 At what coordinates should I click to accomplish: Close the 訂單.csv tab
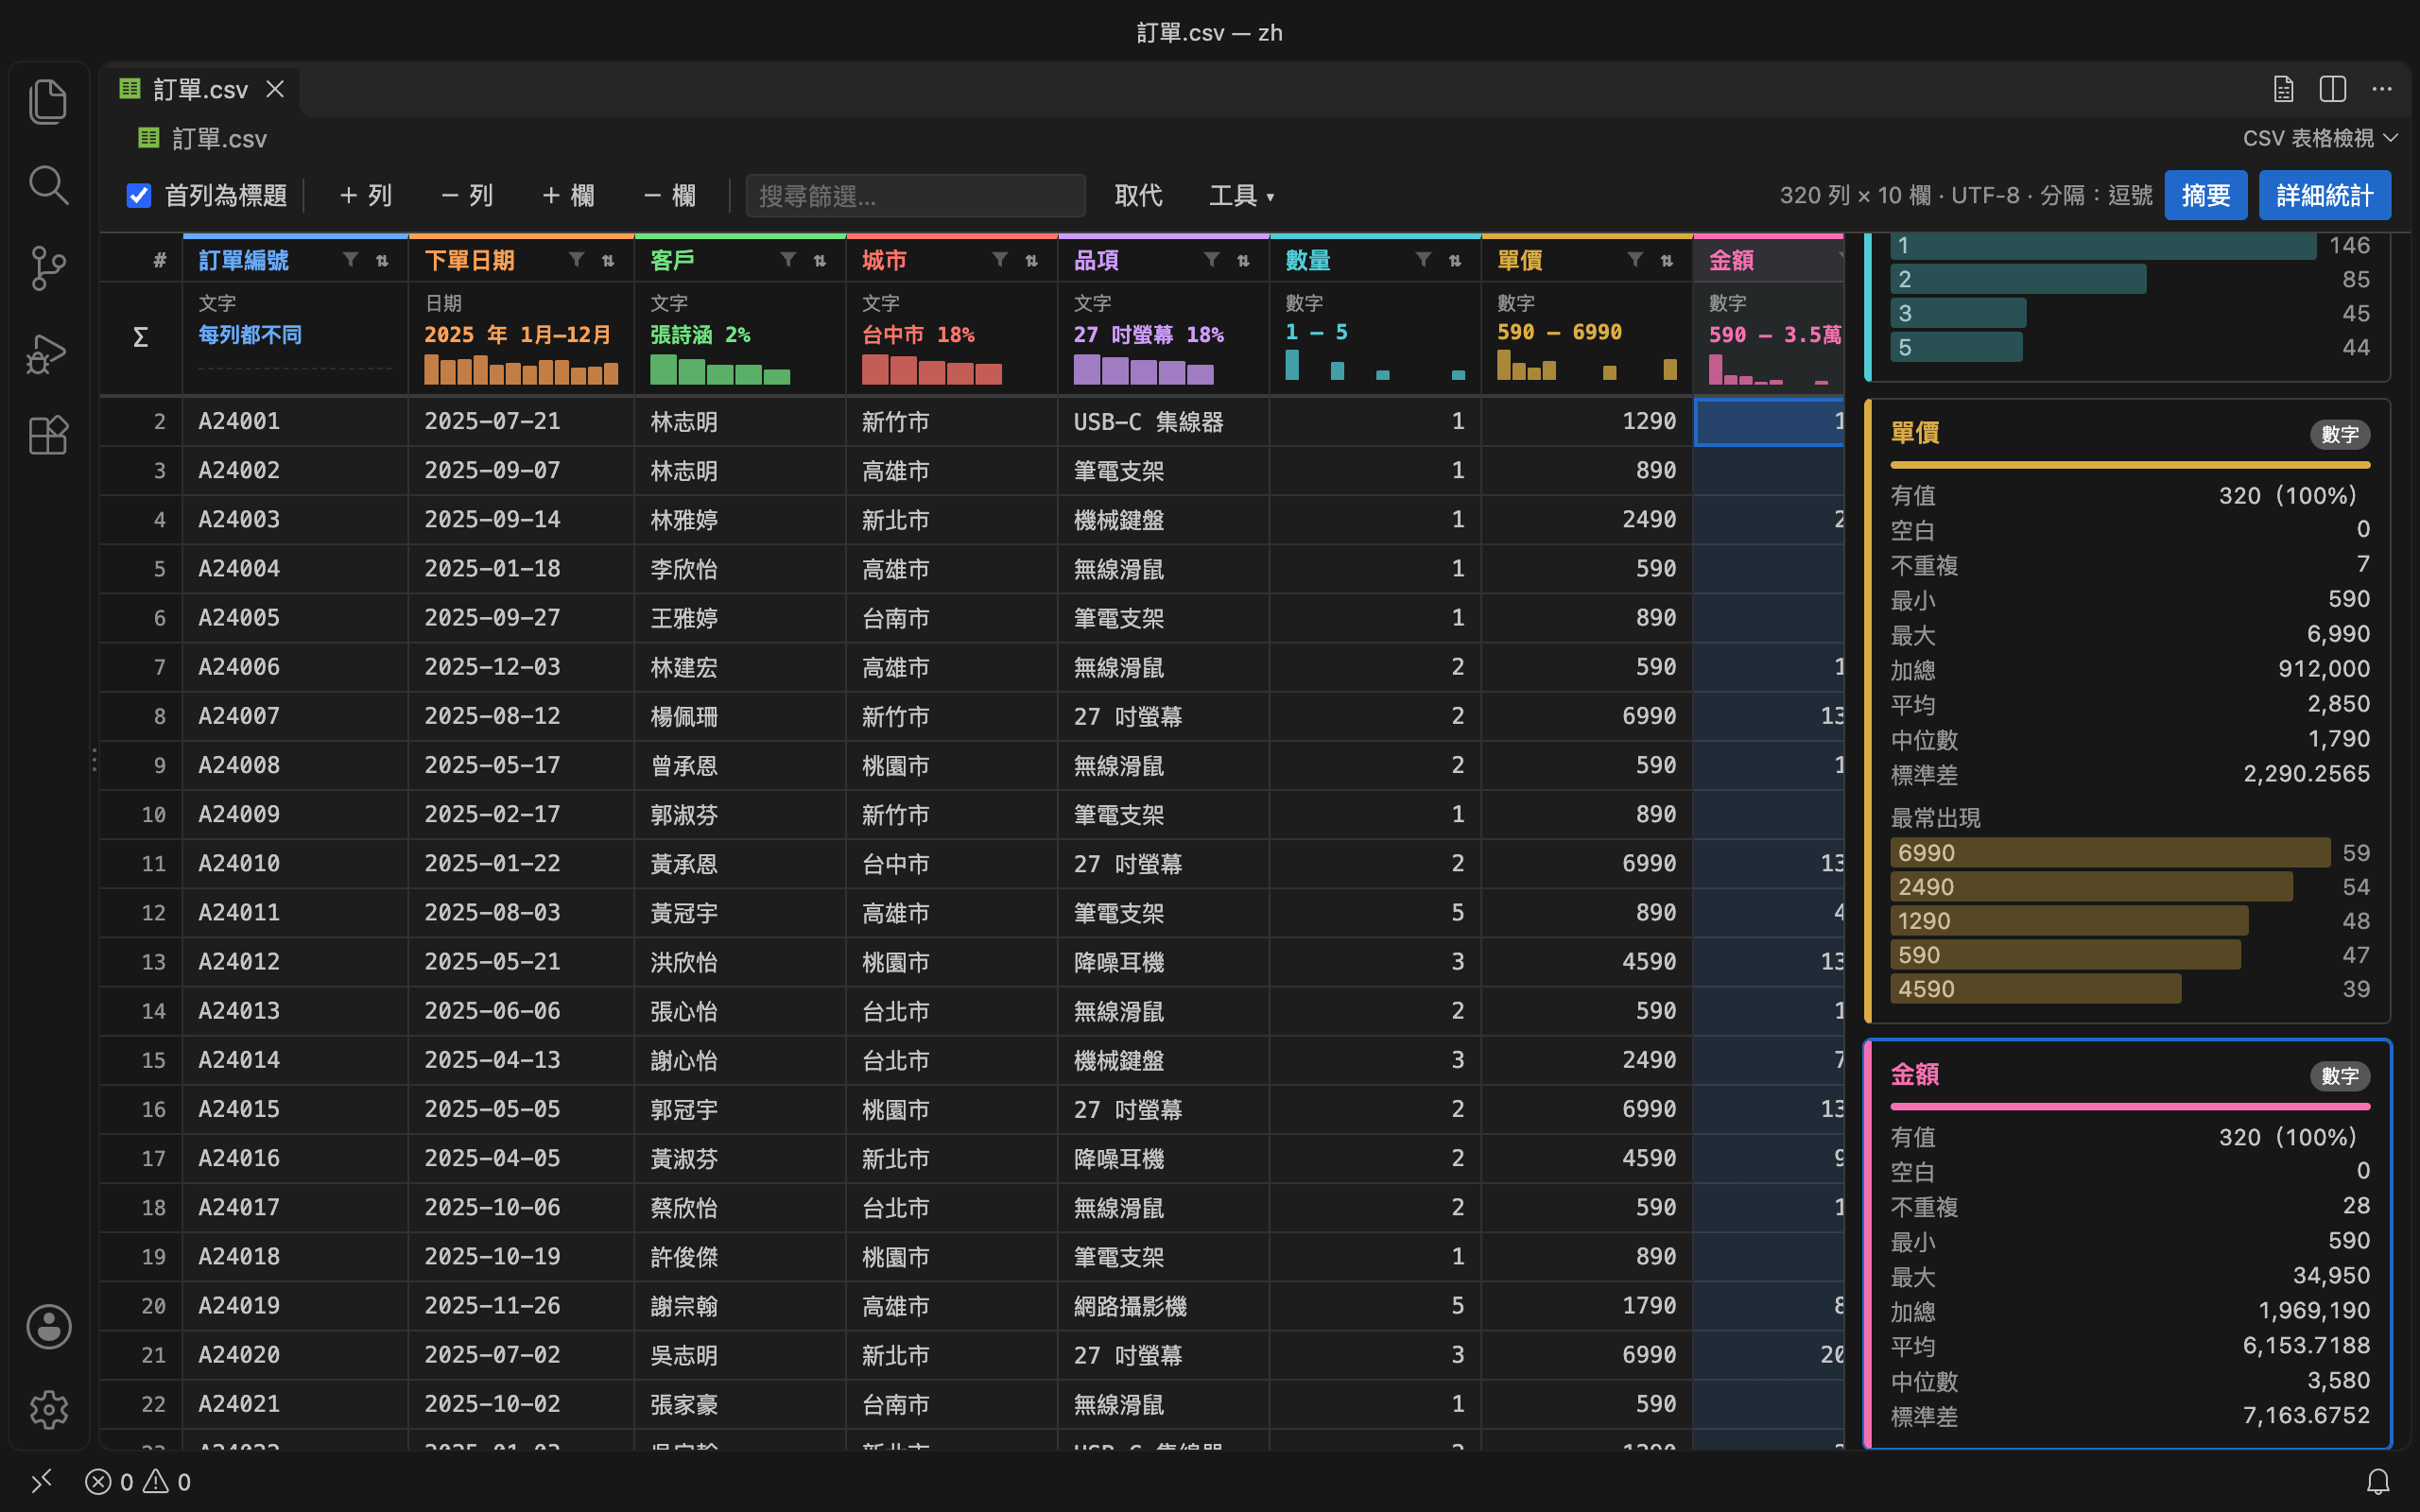[x=275, y=89]
